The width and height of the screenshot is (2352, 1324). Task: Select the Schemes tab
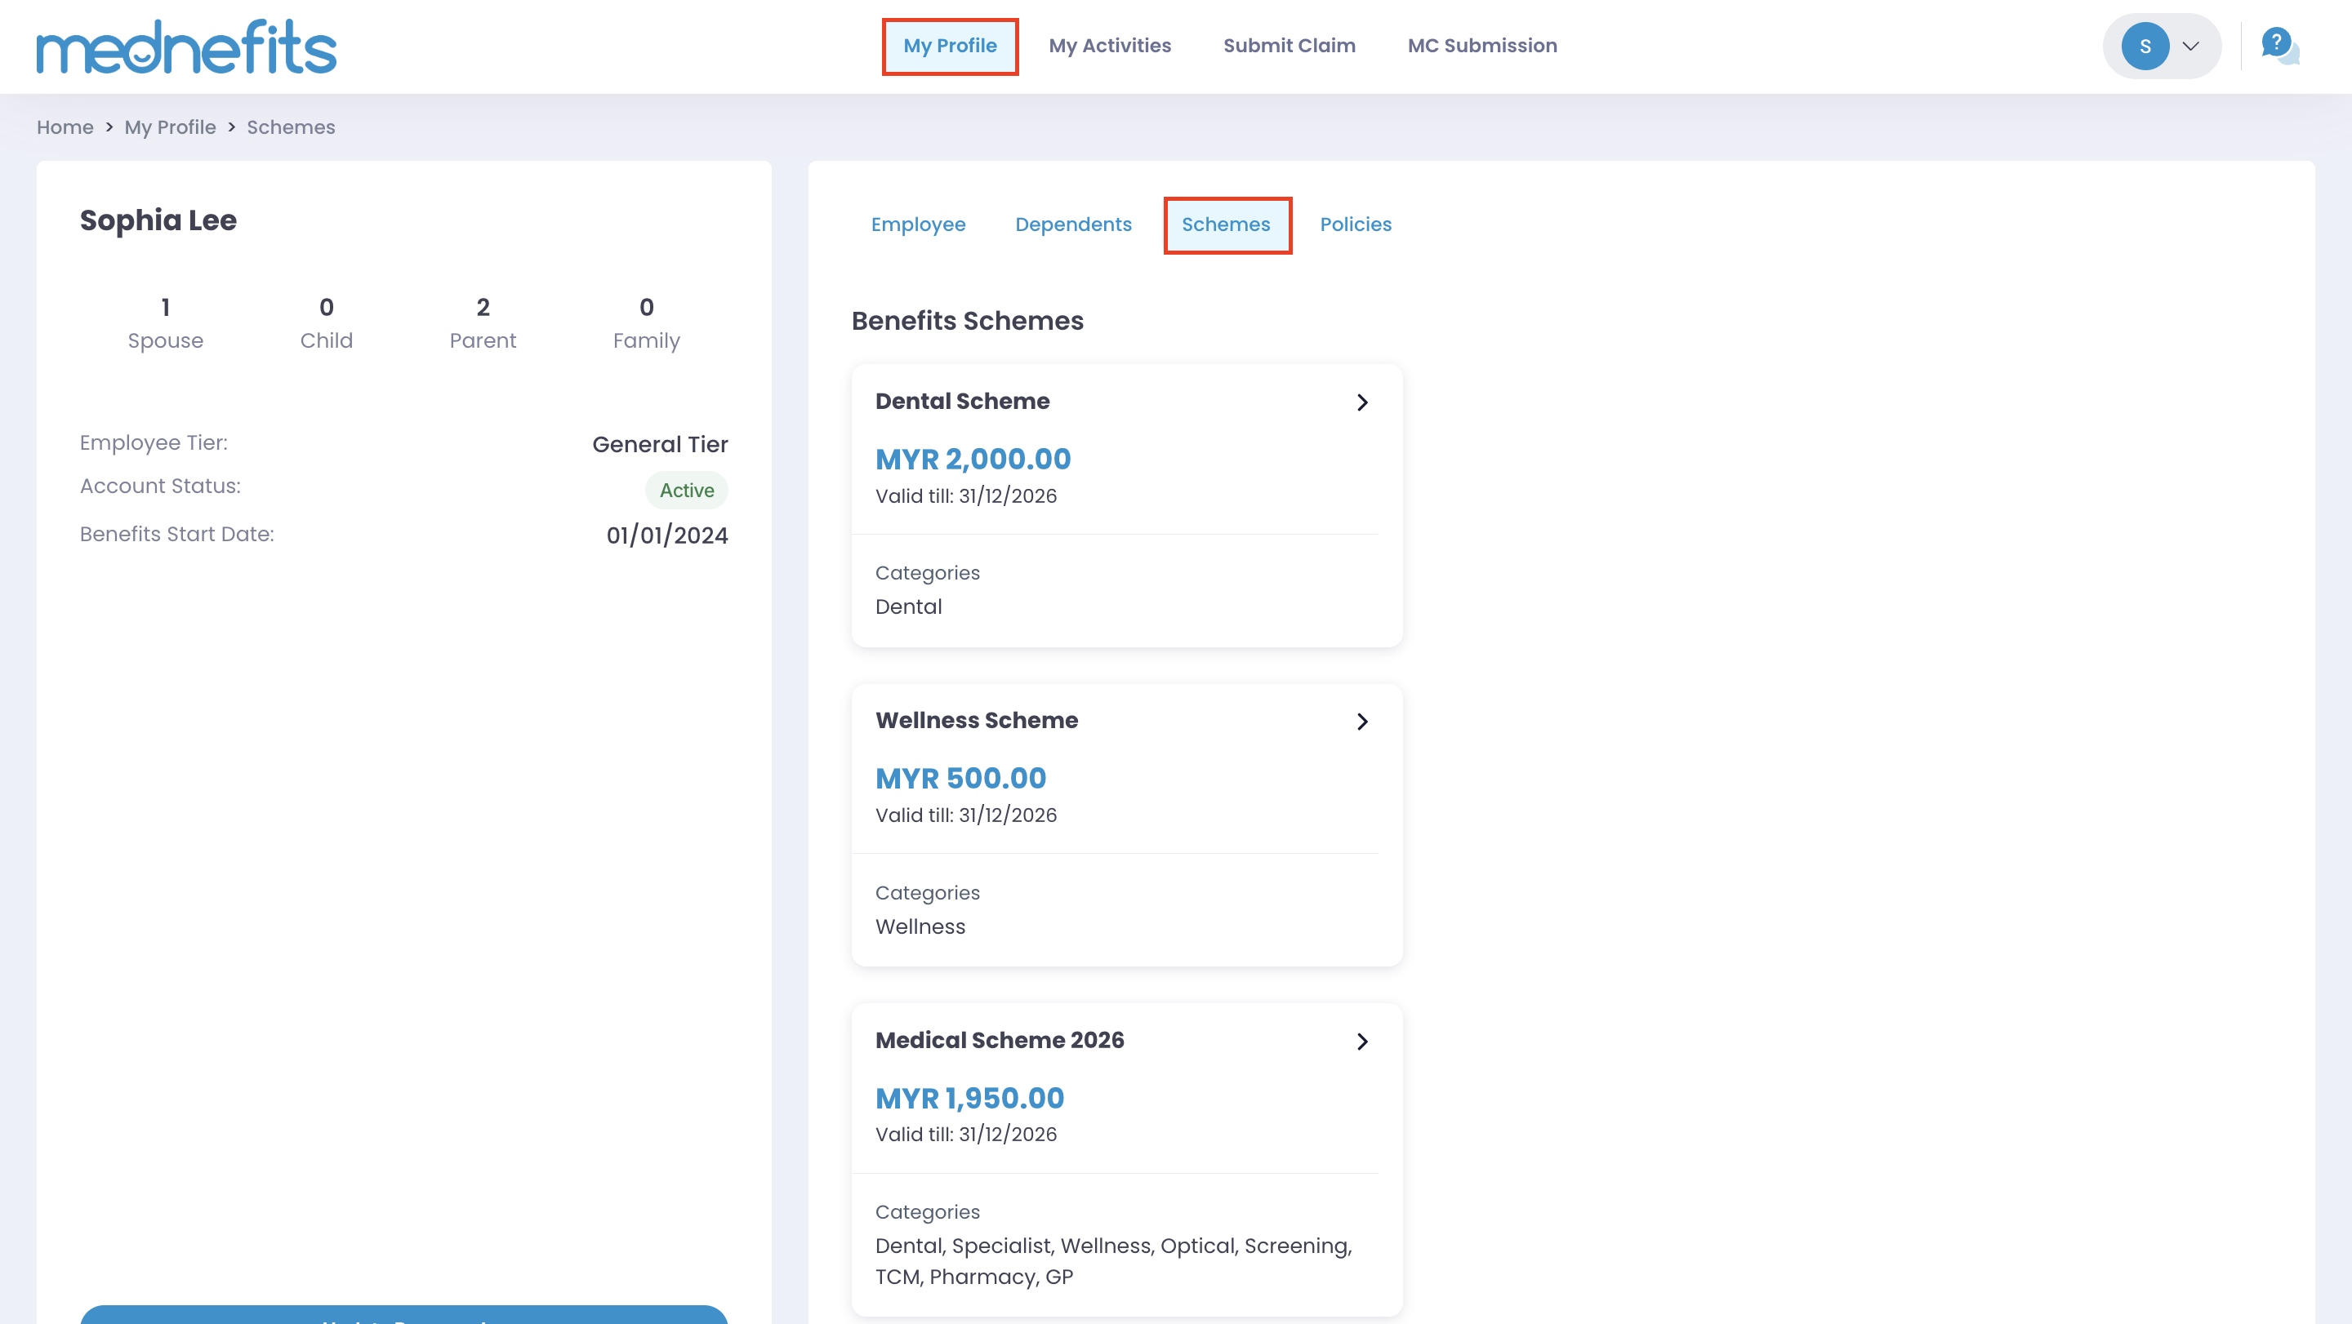pyautogui.click(x=1225, y=224)
